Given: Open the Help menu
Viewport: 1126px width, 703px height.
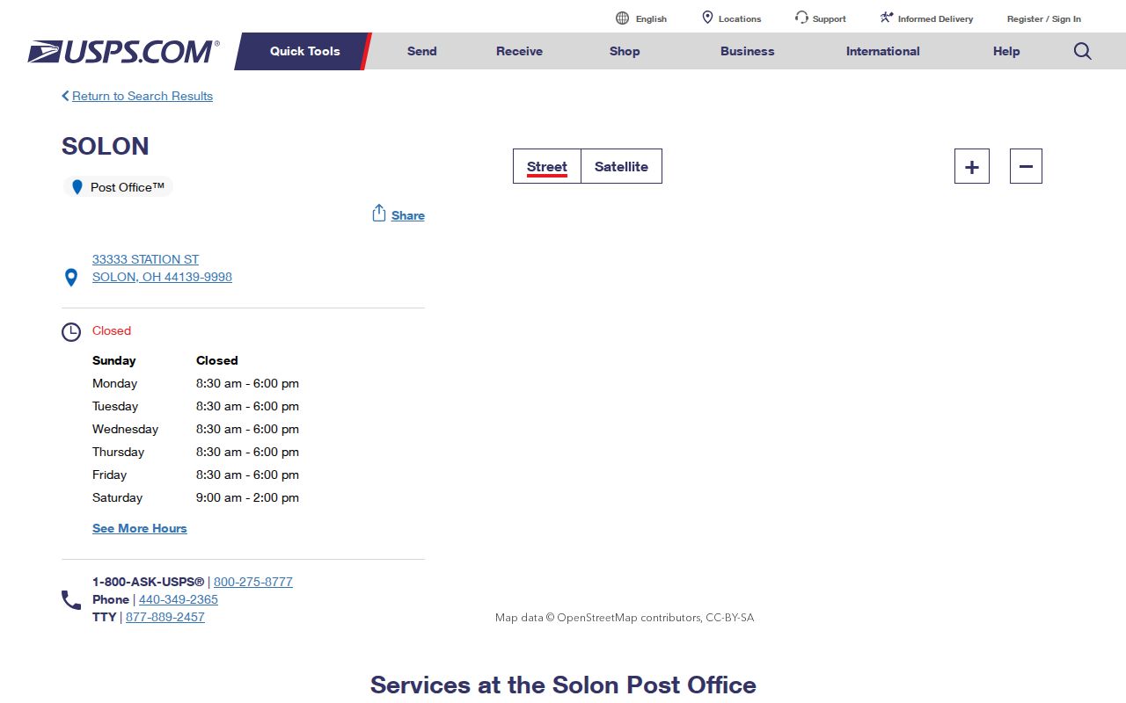Looking at the screenshot, I should tap(1006, 51).
